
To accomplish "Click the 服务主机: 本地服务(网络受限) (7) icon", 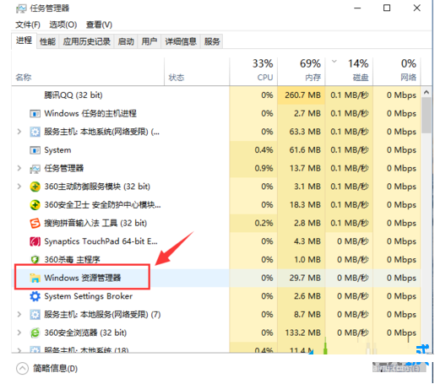I will click(x=35, y=315).
